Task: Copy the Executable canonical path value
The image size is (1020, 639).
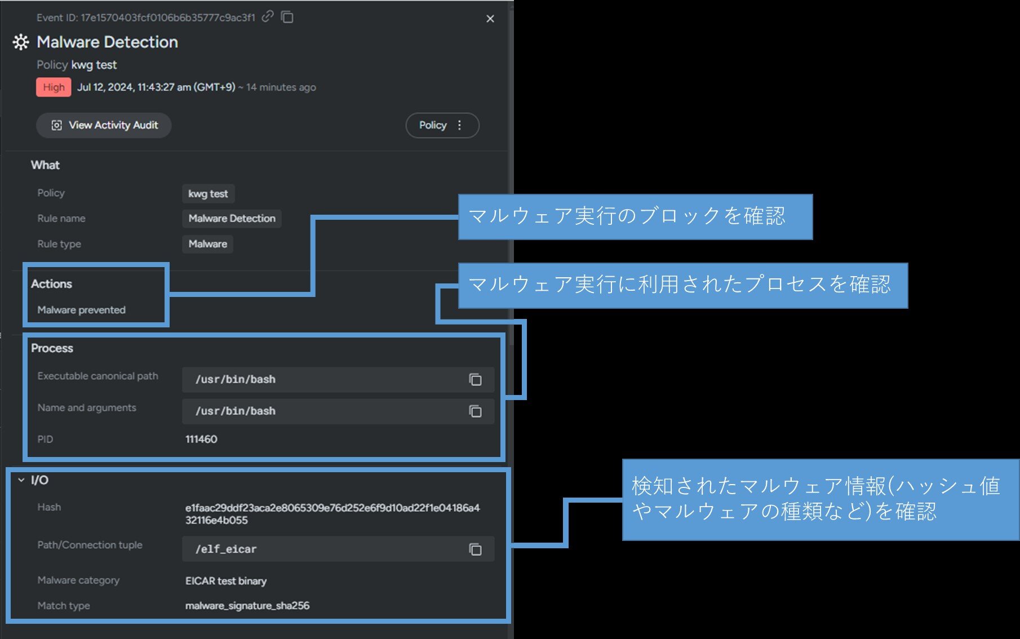Action: coord(475,380)
